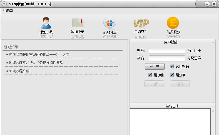This screenshot has height=135, width=219.
Task: Click the 近期资讯 heading
Action: coord(11,47)
